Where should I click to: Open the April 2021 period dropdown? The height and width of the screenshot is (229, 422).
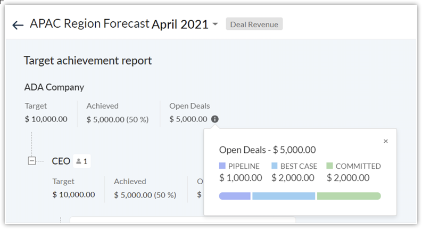click(x=215, y=24)
